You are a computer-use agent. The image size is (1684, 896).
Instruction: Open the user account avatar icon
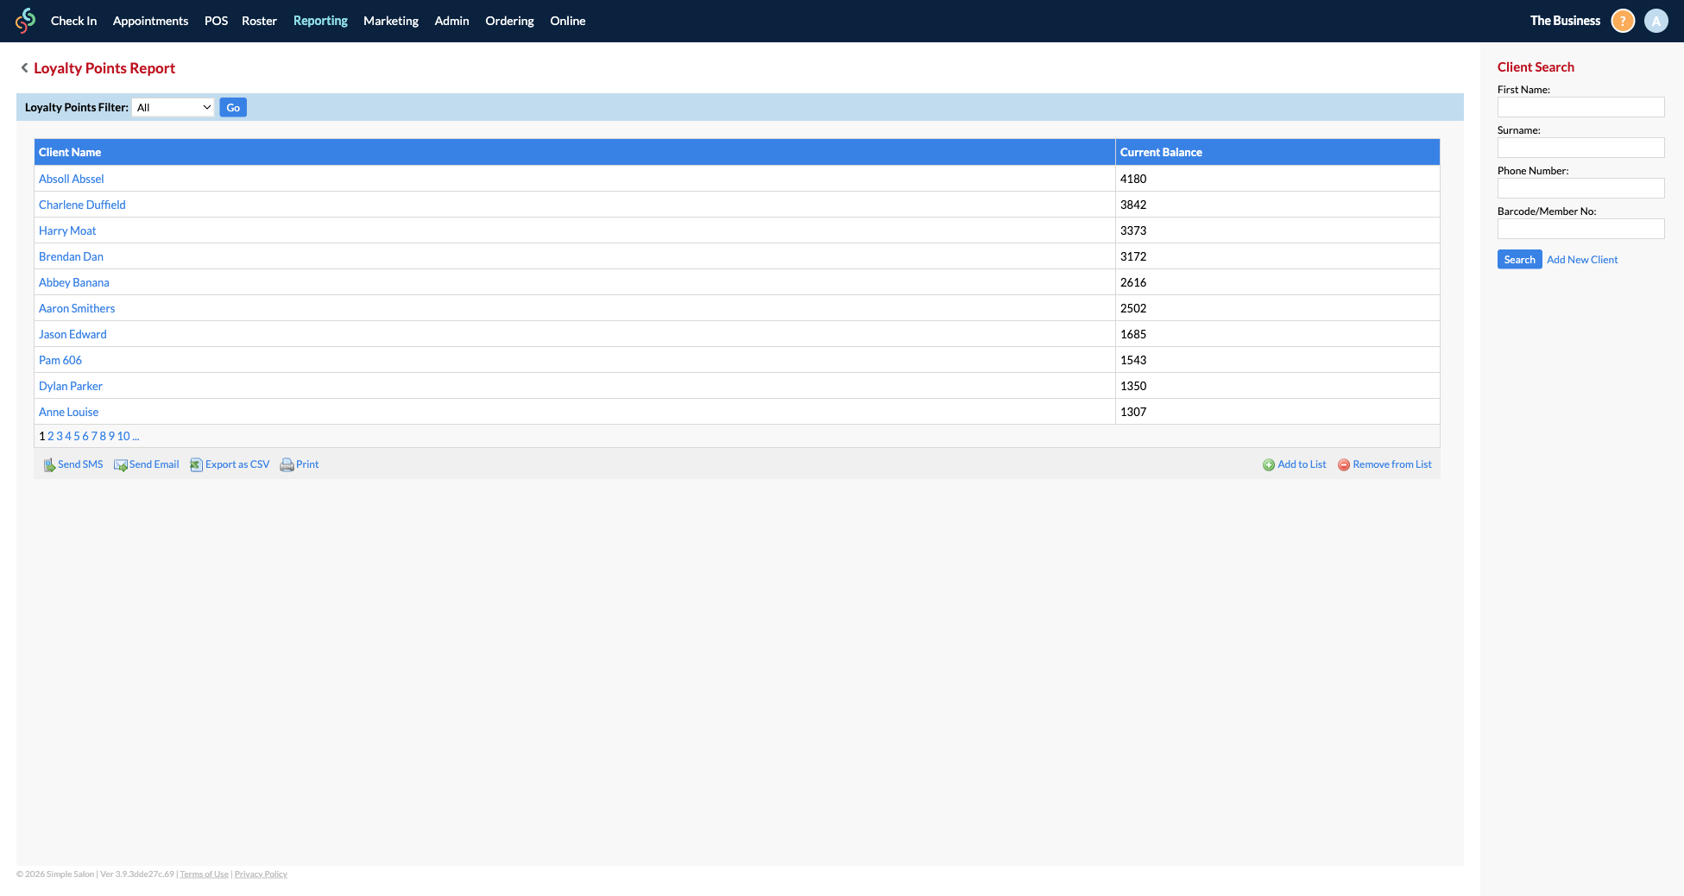(x=1656, y=21)
